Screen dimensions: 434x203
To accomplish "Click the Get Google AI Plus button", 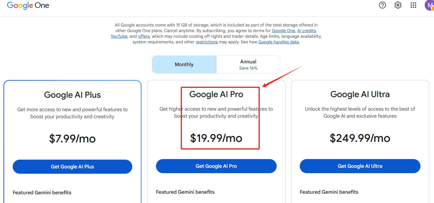I will (72, 166).
